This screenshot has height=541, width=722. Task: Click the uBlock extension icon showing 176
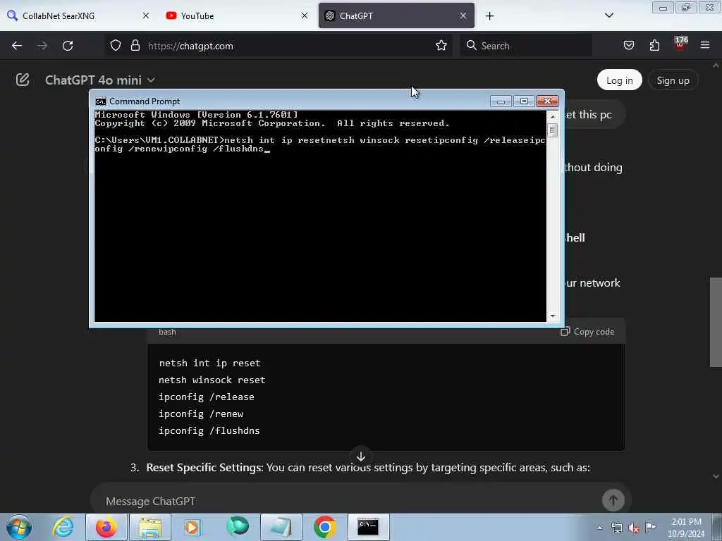(x=680, y=44)
